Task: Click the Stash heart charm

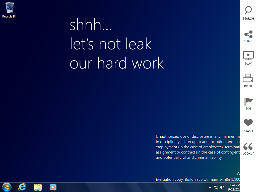Action: [x=248, y=126]
